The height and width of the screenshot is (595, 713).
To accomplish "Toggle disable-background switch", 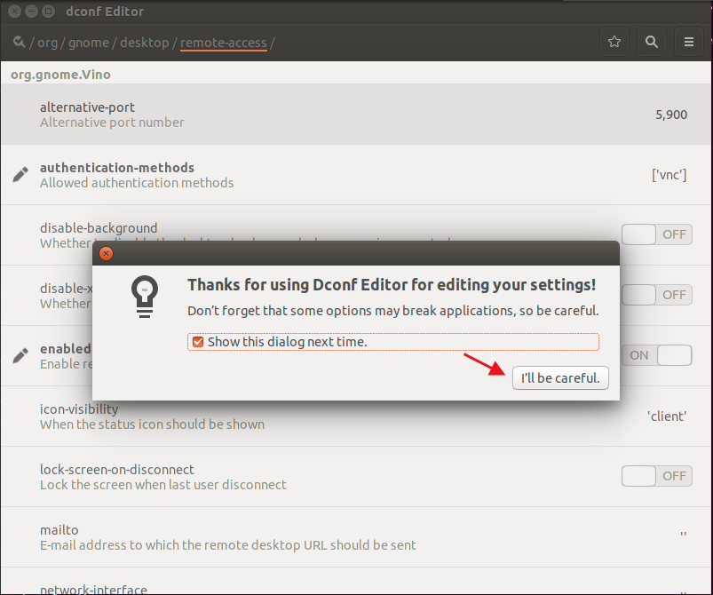I will (x=656, y=234).
